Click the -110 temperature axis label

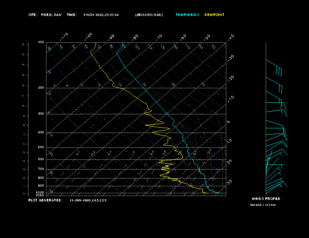click(x=65, y=36)
